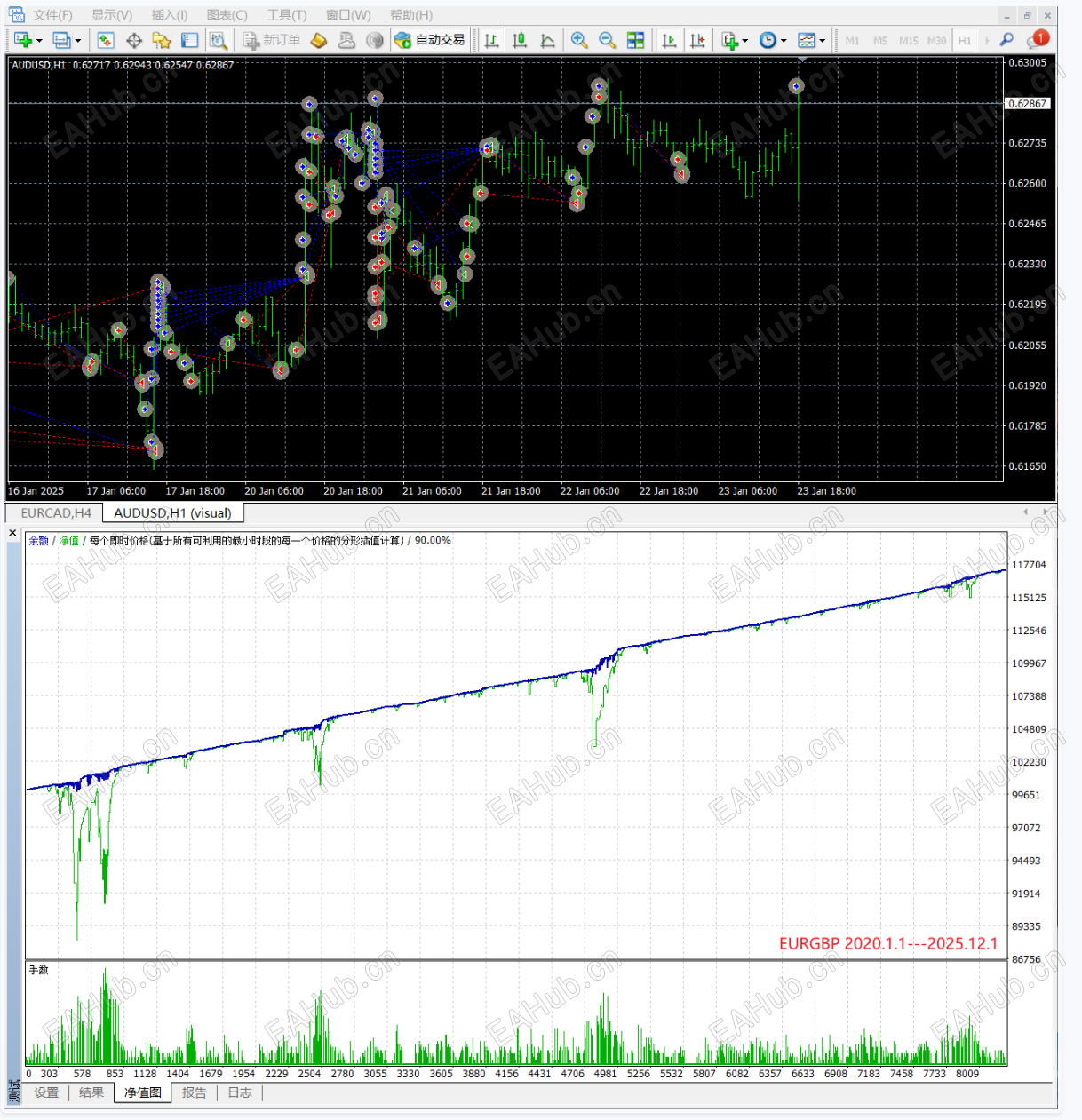Click the Periods clock icon
Viewport: 1082px width, 1120px height.
point(768,40)
